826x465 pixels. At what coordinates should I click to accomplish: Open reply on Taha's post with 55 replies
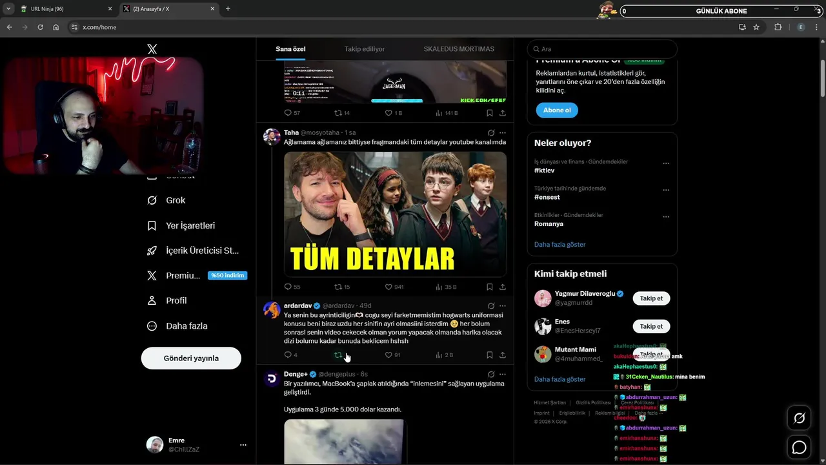pyautogui.click(x=292, y=287)
